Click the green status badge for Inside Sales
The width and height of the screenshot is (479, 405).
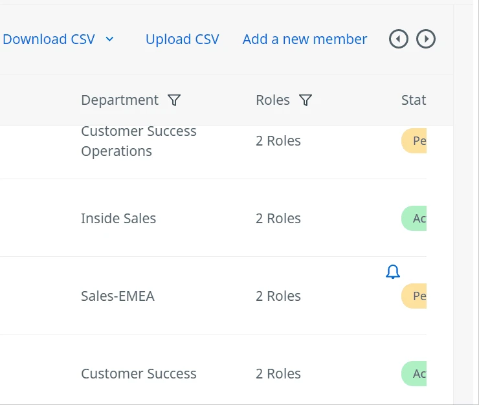pyautogui.click(x=414, y=219)
